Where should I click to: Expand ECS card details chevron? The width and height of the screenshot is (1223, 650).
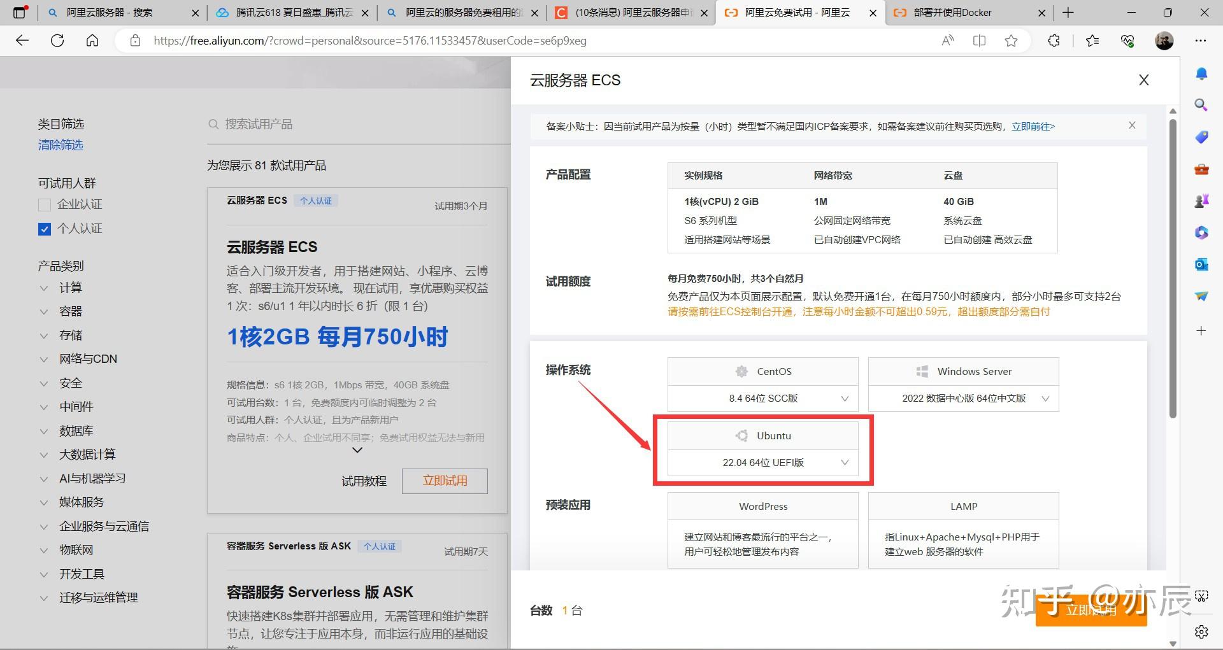pyautogui.click(x=357, y=450)
